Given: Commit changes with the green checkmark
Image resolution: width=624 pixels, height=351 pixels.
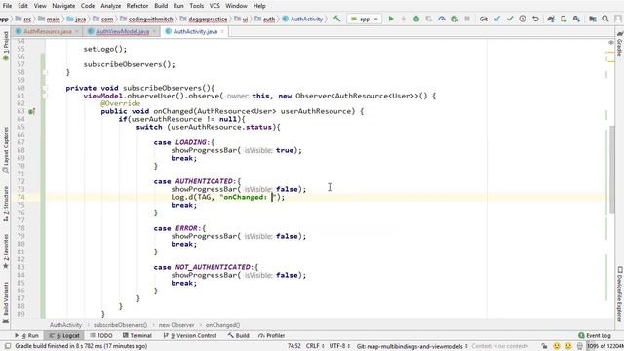Looking at the screenshot, I should click(510, 19).
